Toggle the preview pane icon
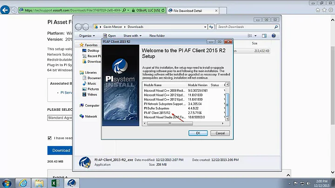 point(264,36)
